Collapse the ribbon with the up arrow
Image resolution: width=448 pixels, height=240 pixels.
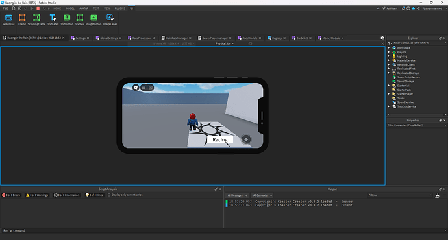click(379, 8)
